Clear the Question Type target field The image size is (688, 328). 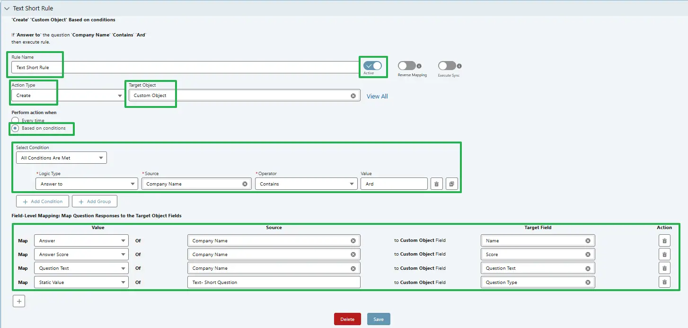point(588,282)
